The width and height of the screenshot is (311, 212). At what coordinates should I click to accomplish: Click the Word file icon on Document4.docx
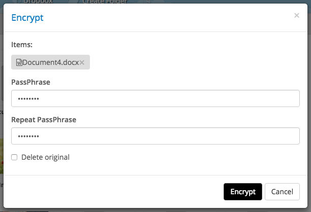[19, 62]
